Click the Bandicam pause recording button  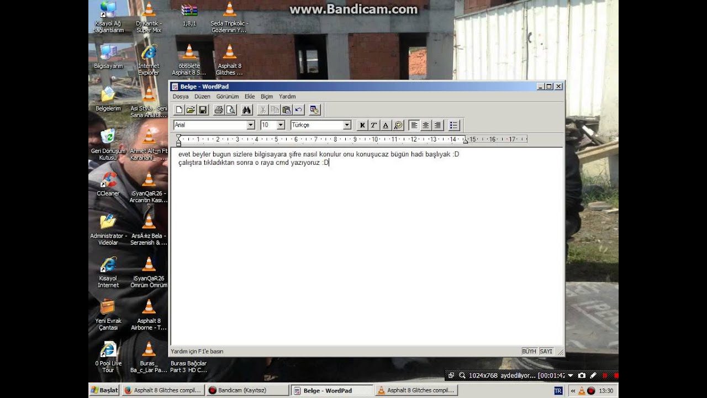pyautogui.click(x=605, y=375)
